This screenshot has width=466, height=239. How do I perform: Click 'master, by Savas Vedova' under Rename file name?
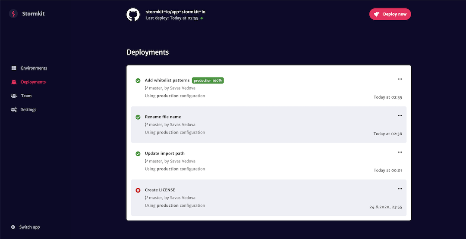[x=172, y=124]
